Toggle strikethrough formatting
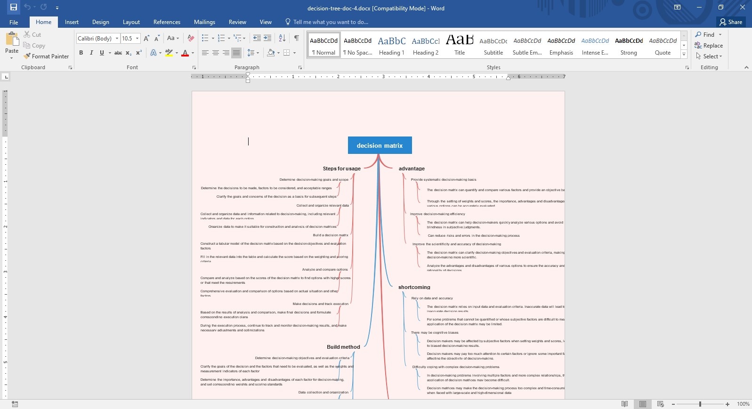This screenshot has height=409, width=752. [x=118, y=53]
